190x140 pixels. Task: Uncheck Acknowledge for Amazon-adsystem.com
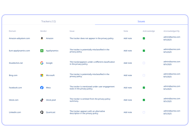(x=144, y=38)
